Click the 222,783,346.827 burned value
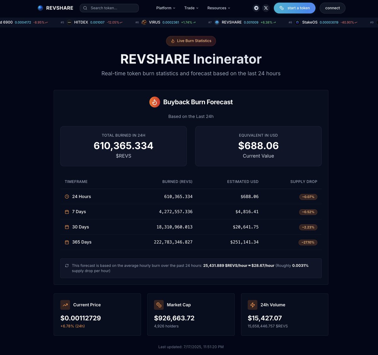Viewport: 378px width, 355px height. coord(173,242)
